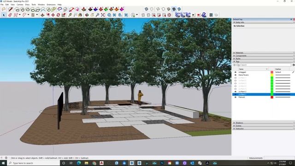
Task: Open the Draw menu
Action: tap(27, 5)
